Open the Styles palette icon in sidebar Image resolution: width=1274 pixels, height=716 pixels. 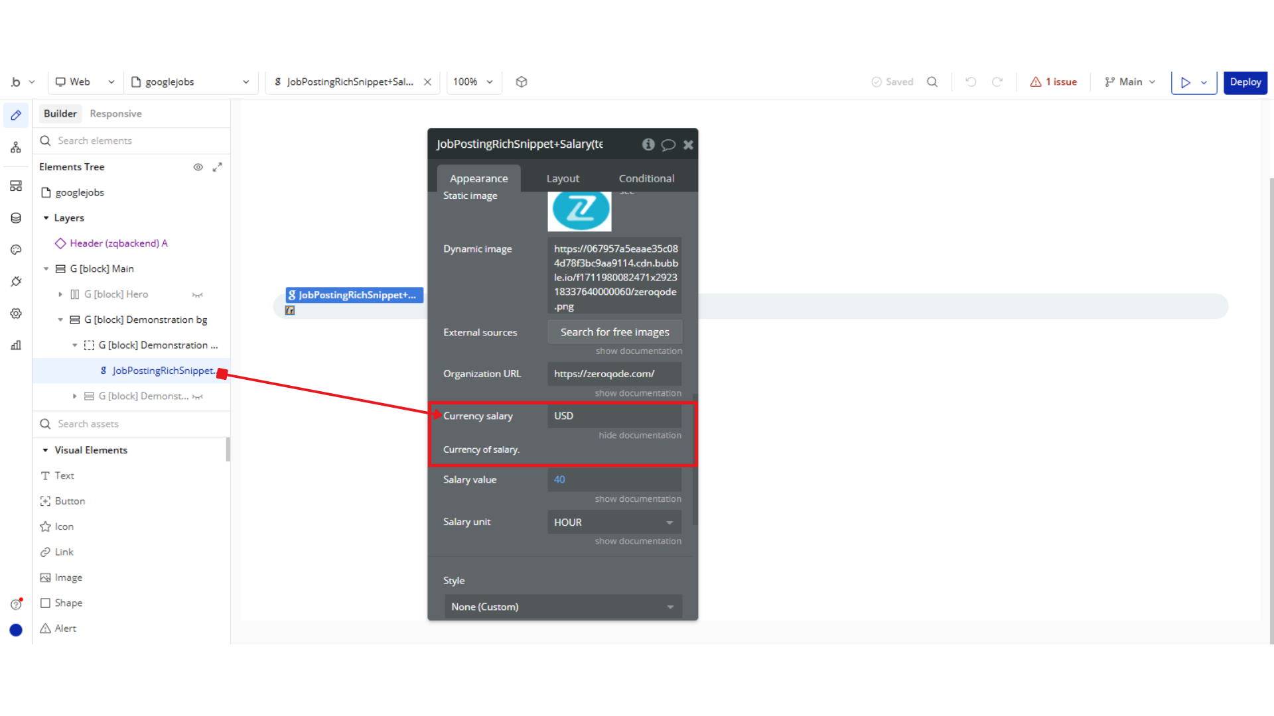pyautogui.click(x=16, y=250)
